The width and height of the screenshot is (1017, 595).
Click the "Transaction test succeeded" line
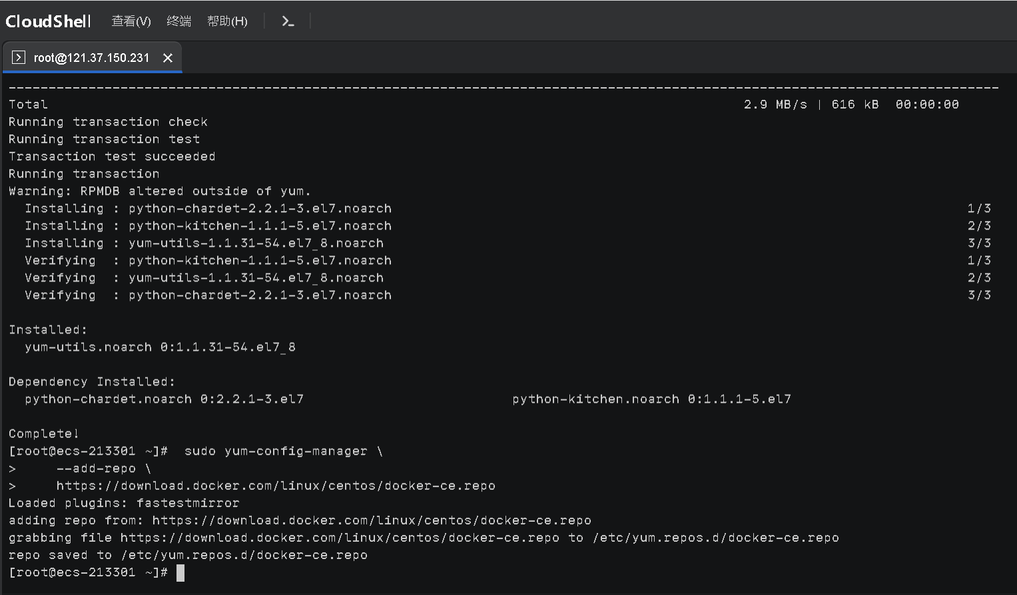pos(112,156)
